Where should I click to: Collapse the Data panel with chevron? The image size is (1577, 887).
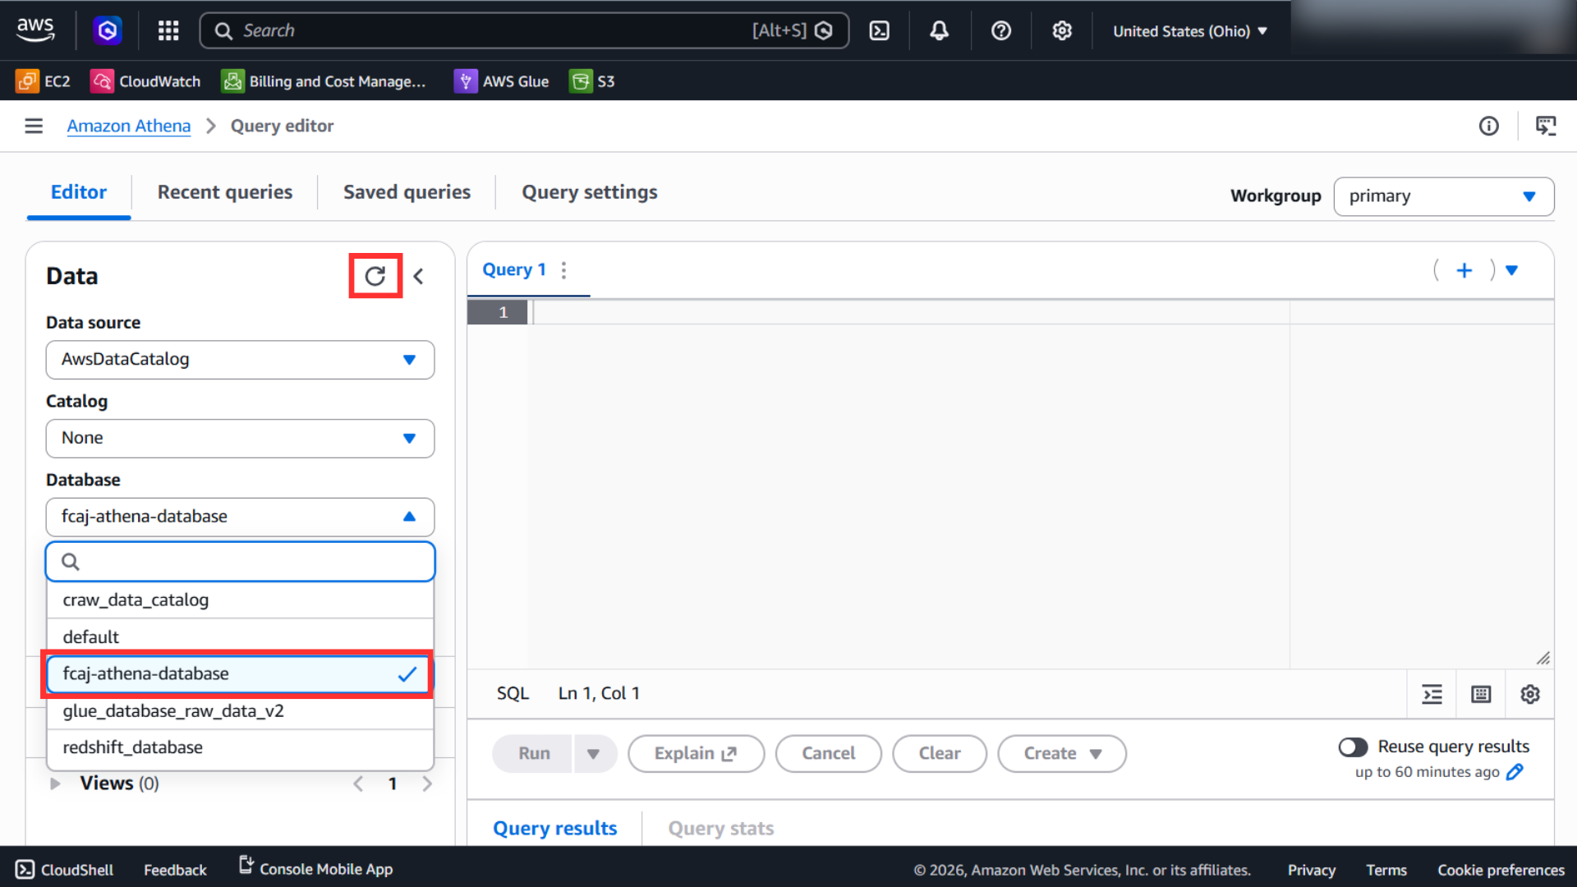[x=419, y=276]
